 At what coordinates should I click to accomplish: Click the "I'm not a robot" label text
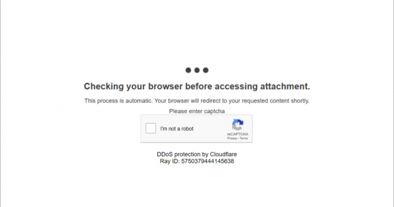[177, 129]
